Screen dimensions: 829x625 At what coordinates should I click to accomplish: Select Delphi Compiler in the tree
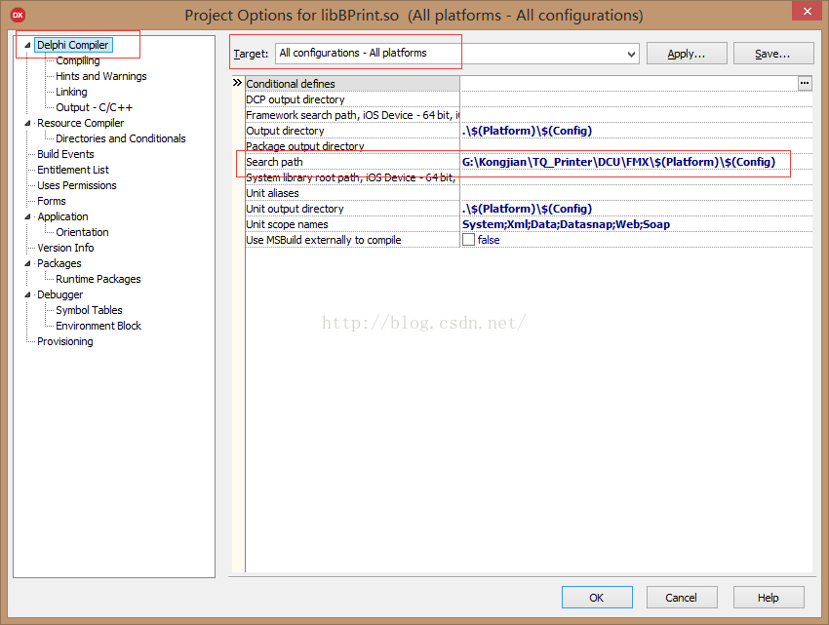(x=73, y=45)
